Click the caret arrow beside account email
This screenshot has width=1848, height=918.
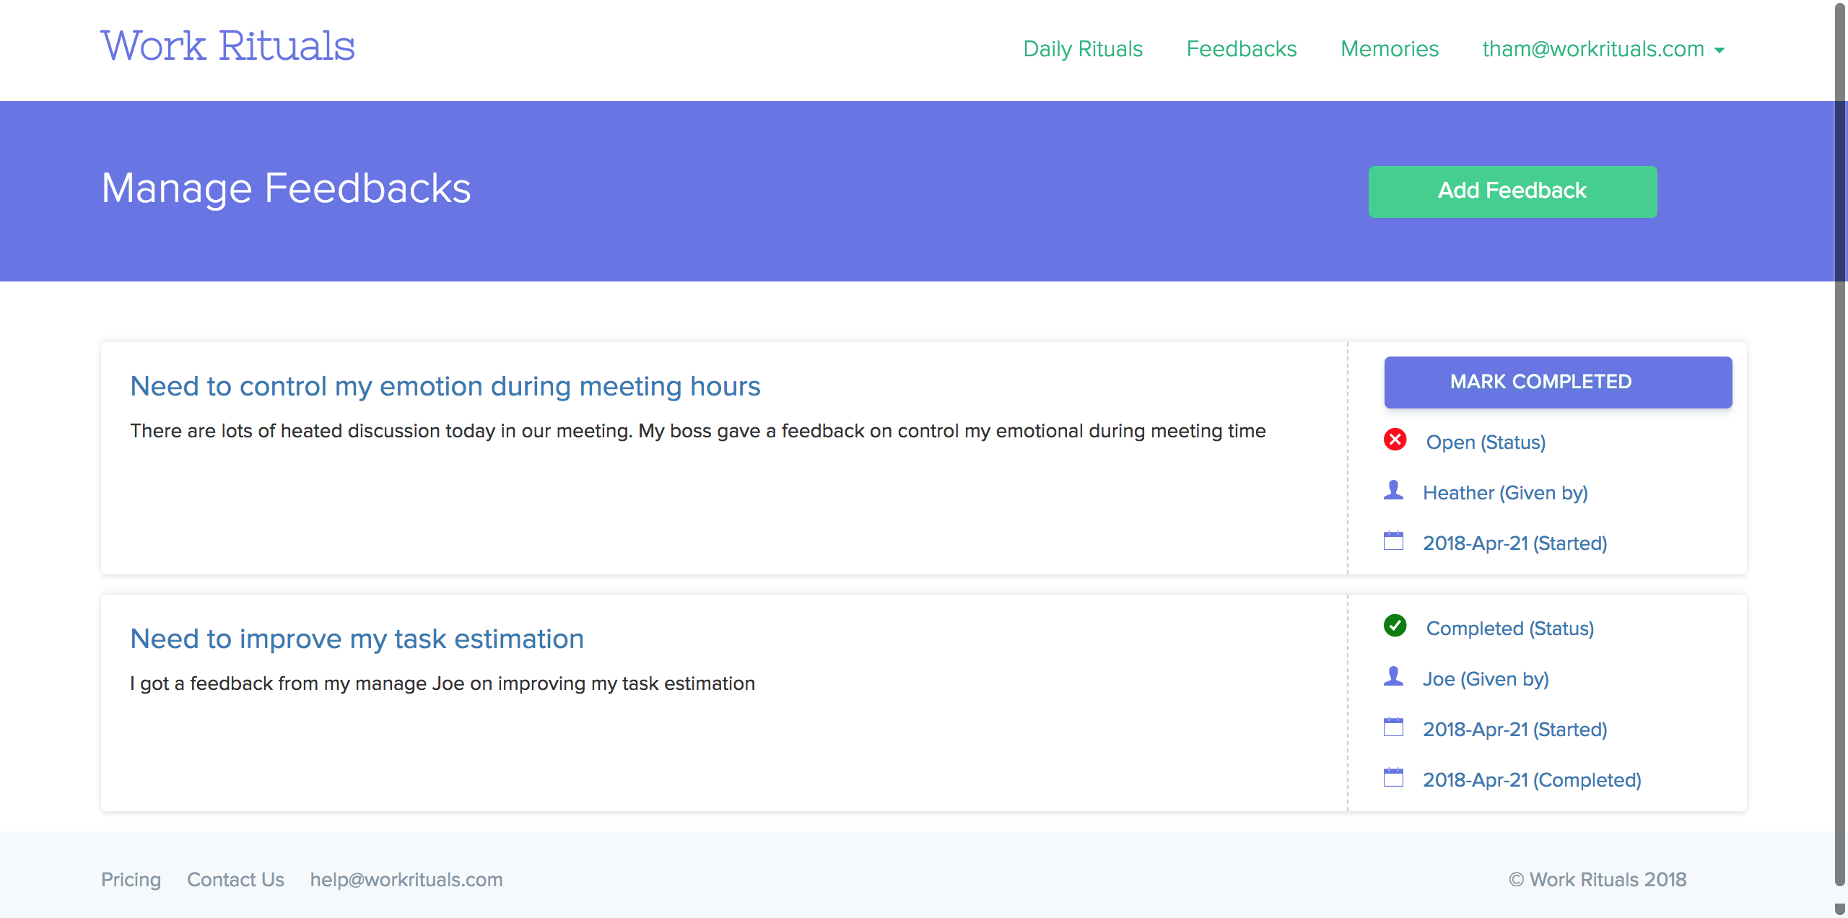[1720, 51]
